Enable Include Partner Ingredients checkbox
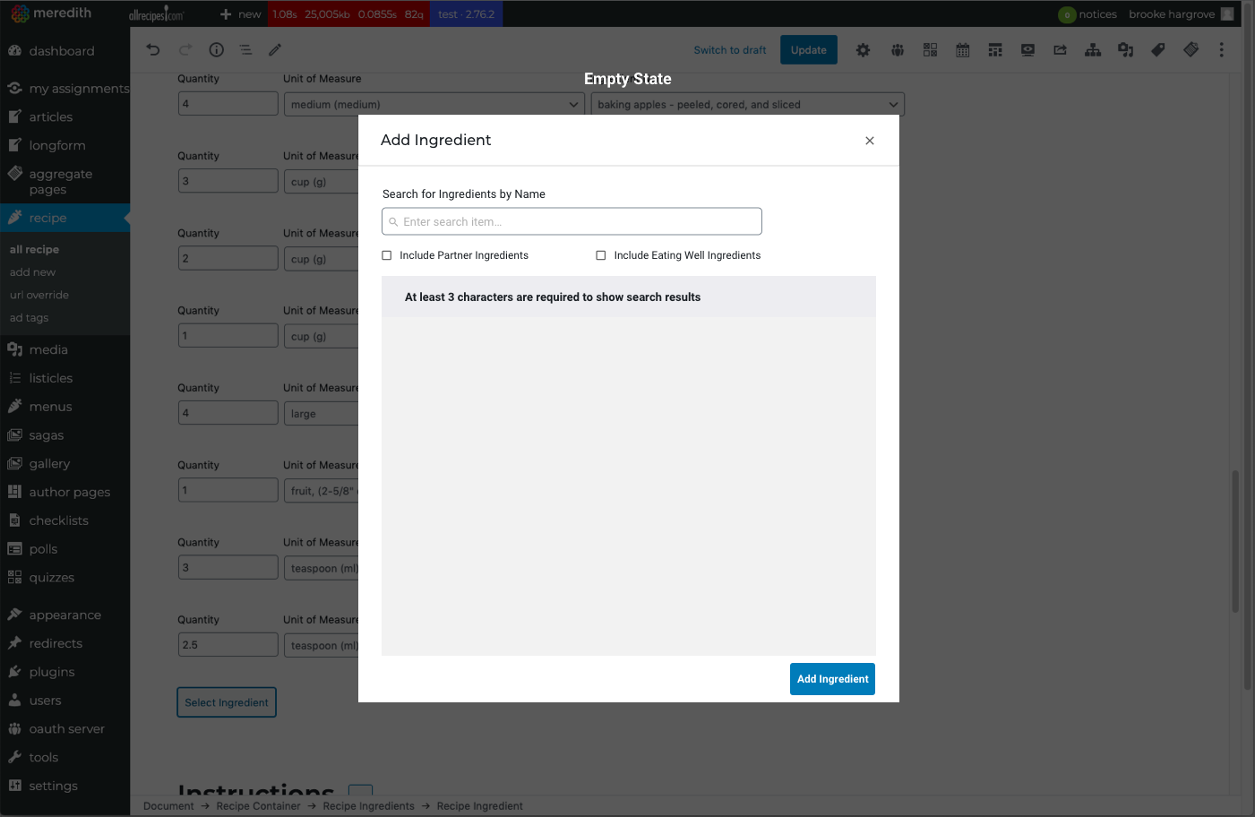This screenshot has height=817, width=1255. pyautogui.click(x=387, y=255)
